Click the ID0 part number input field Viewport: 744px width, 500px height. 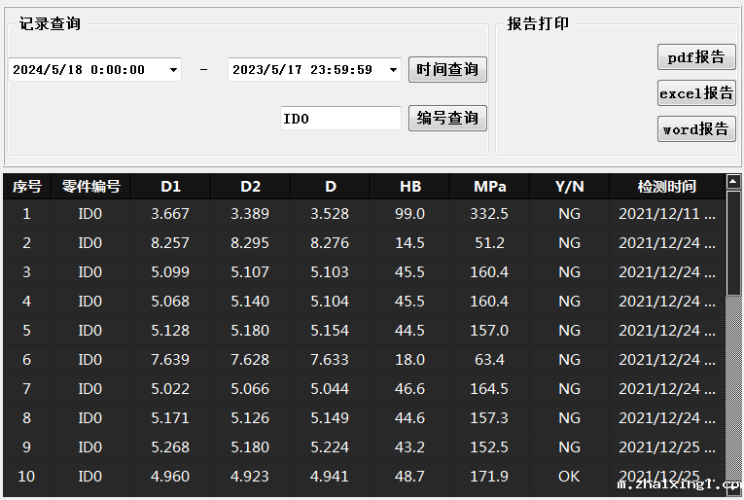tap(339, 119)
